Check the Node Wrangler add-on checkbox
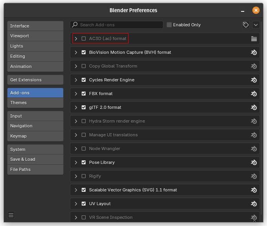Viewport: 267px width, 226px height. coord(84,149)
